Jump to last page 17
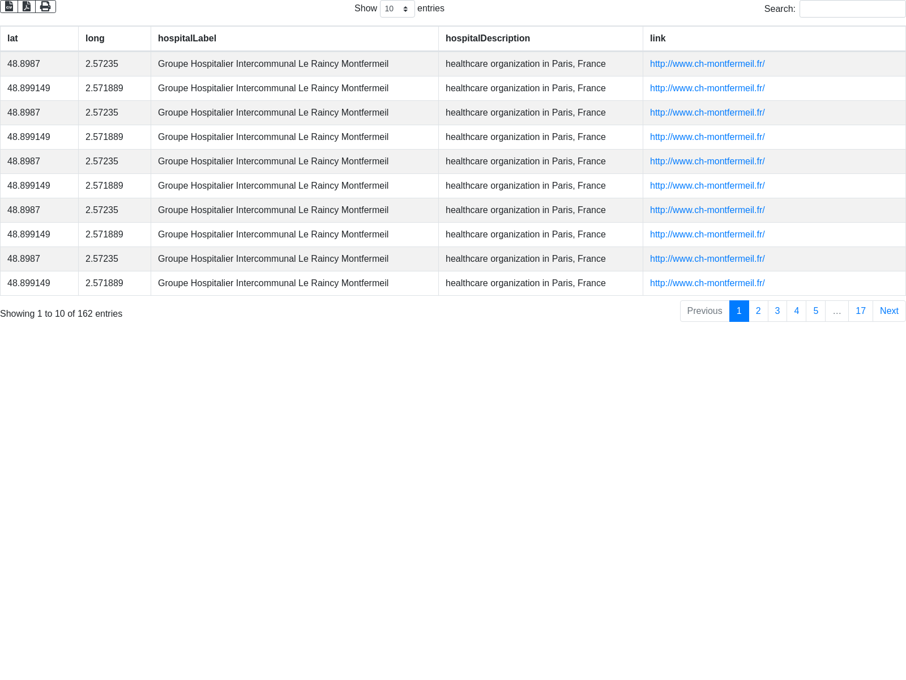 [x=860, y=311]
